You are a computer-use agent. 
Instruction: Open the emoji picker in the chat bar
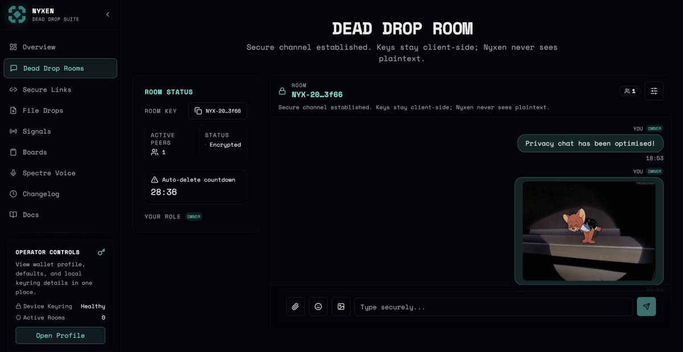pos(318,307)
